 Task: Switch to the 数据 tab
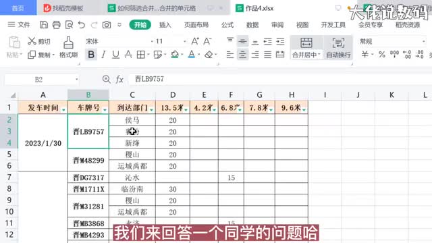coord(252,25)
